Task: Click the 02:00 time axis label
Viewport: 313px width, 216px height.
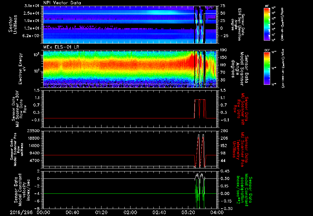Action: click(x=130, y=212)
